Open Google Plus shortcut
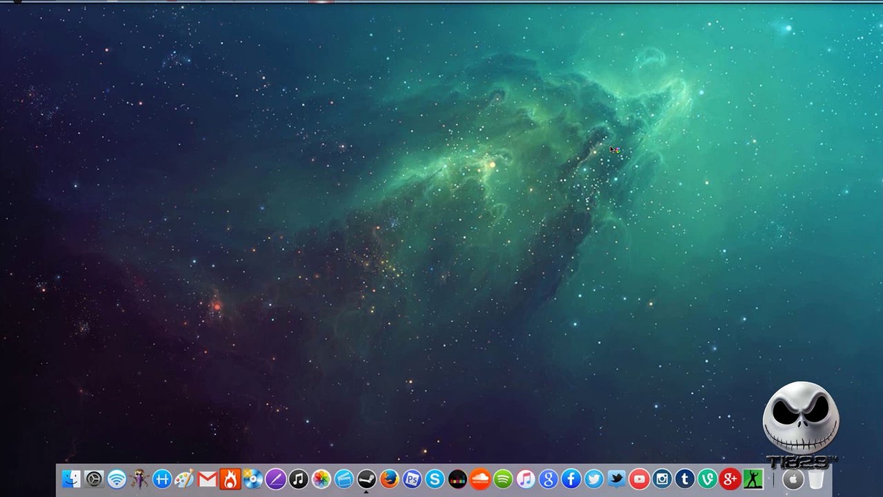Viewport: 883px width, 497px height. click(x=731, y=478)
